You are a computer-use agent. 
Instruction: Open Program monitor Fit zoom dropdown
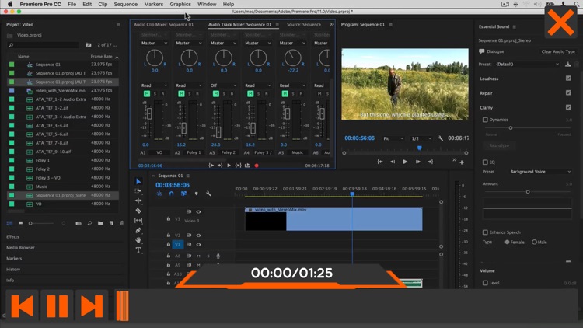[x=393, y=138]
